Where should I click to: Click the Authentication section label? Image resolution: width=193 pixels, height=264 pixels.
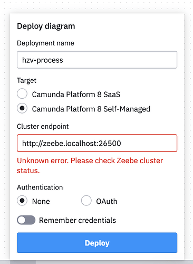click(40, 187)
